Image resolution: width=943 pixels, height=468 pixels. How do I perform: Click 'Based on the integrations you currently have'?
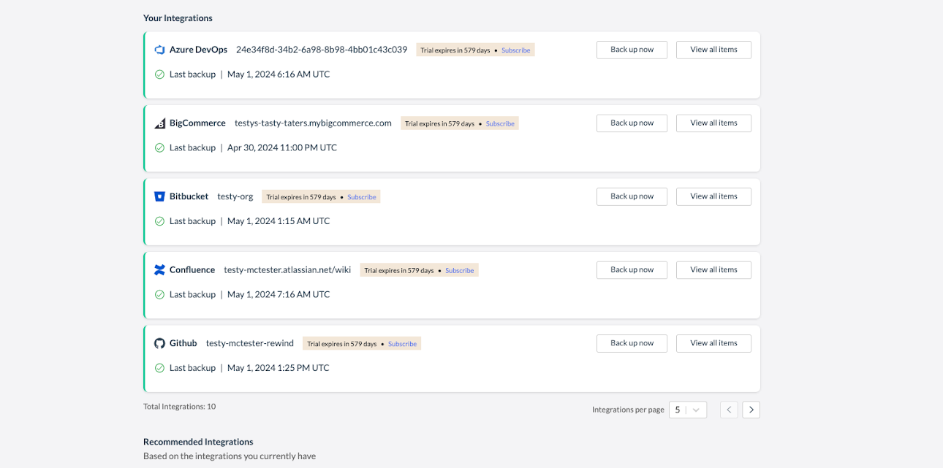(230, 456)
